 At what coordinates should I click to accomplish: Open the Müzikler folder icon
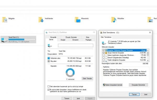114,20
